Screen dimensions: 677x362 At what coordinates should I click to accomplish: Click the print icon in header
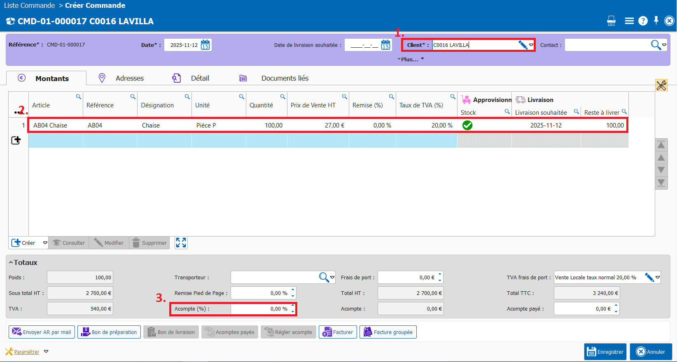click(611, 21)
